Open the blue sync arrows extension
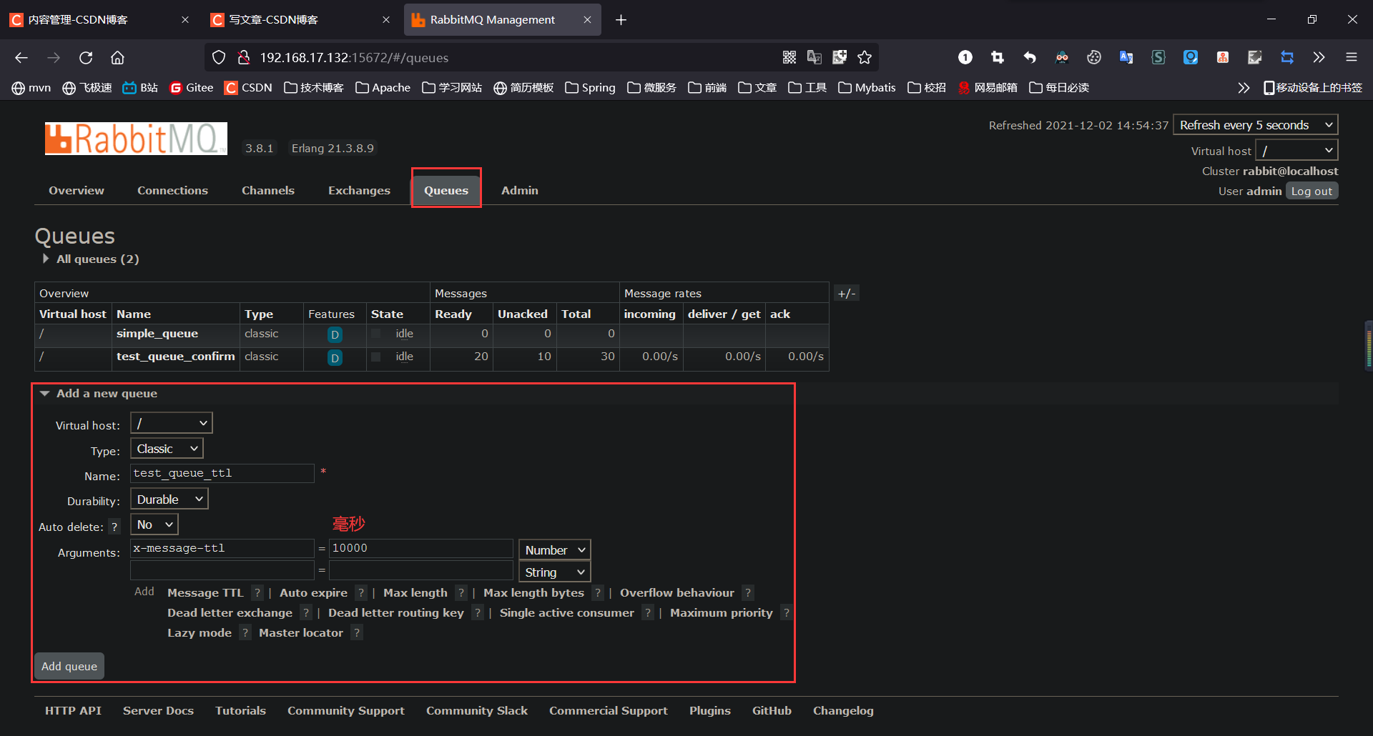 pyautogui.click(x=1287, y=58)
